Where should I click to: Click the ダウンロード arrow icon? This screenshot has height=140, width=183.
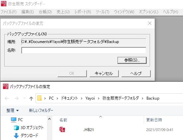pos(16,136)
